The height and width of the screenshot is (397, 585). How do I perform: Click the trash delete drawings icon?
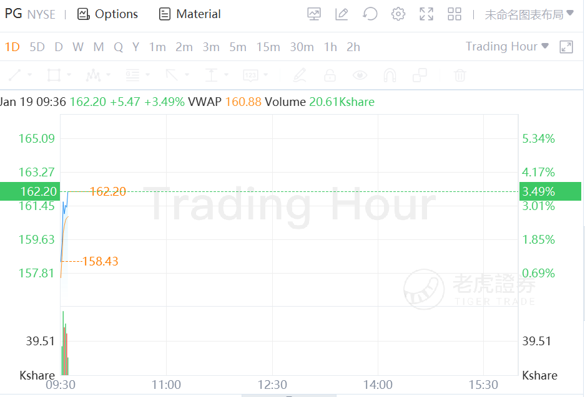pos(460,75)
